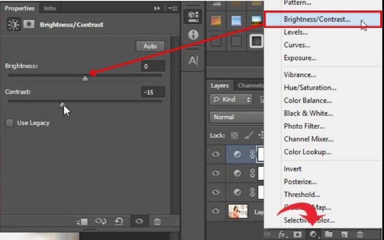The height and width of the screenshot is (240, 384).
Task: Click the Brightness/Contrast sun adjustment icon
Action: click(x=14, y=24)
